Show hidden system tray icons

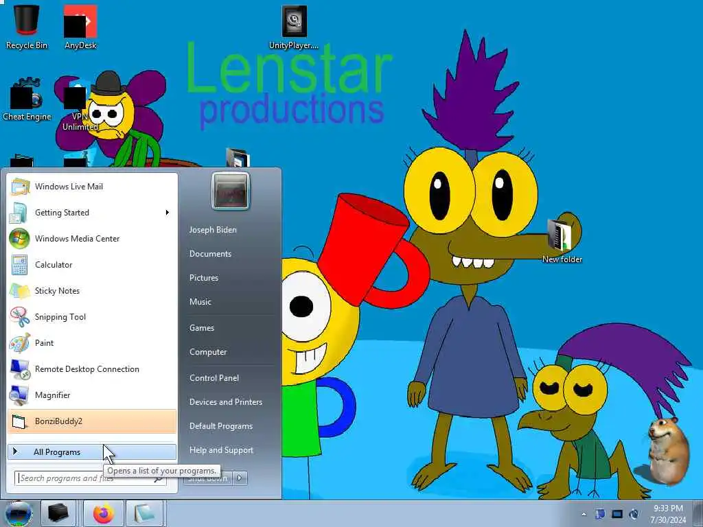584,514
